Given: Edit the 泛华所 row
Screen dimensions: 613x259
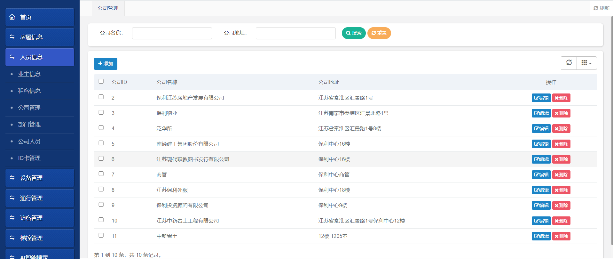Looking at the screenshot, I should coord(541,129).
